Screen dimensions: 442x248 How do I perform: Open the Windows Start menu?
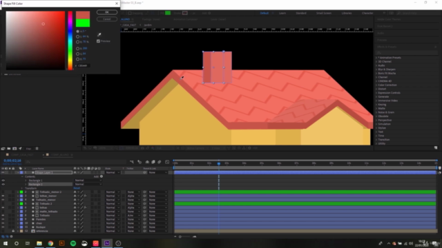pyautogui.click(x=6, y=243)
